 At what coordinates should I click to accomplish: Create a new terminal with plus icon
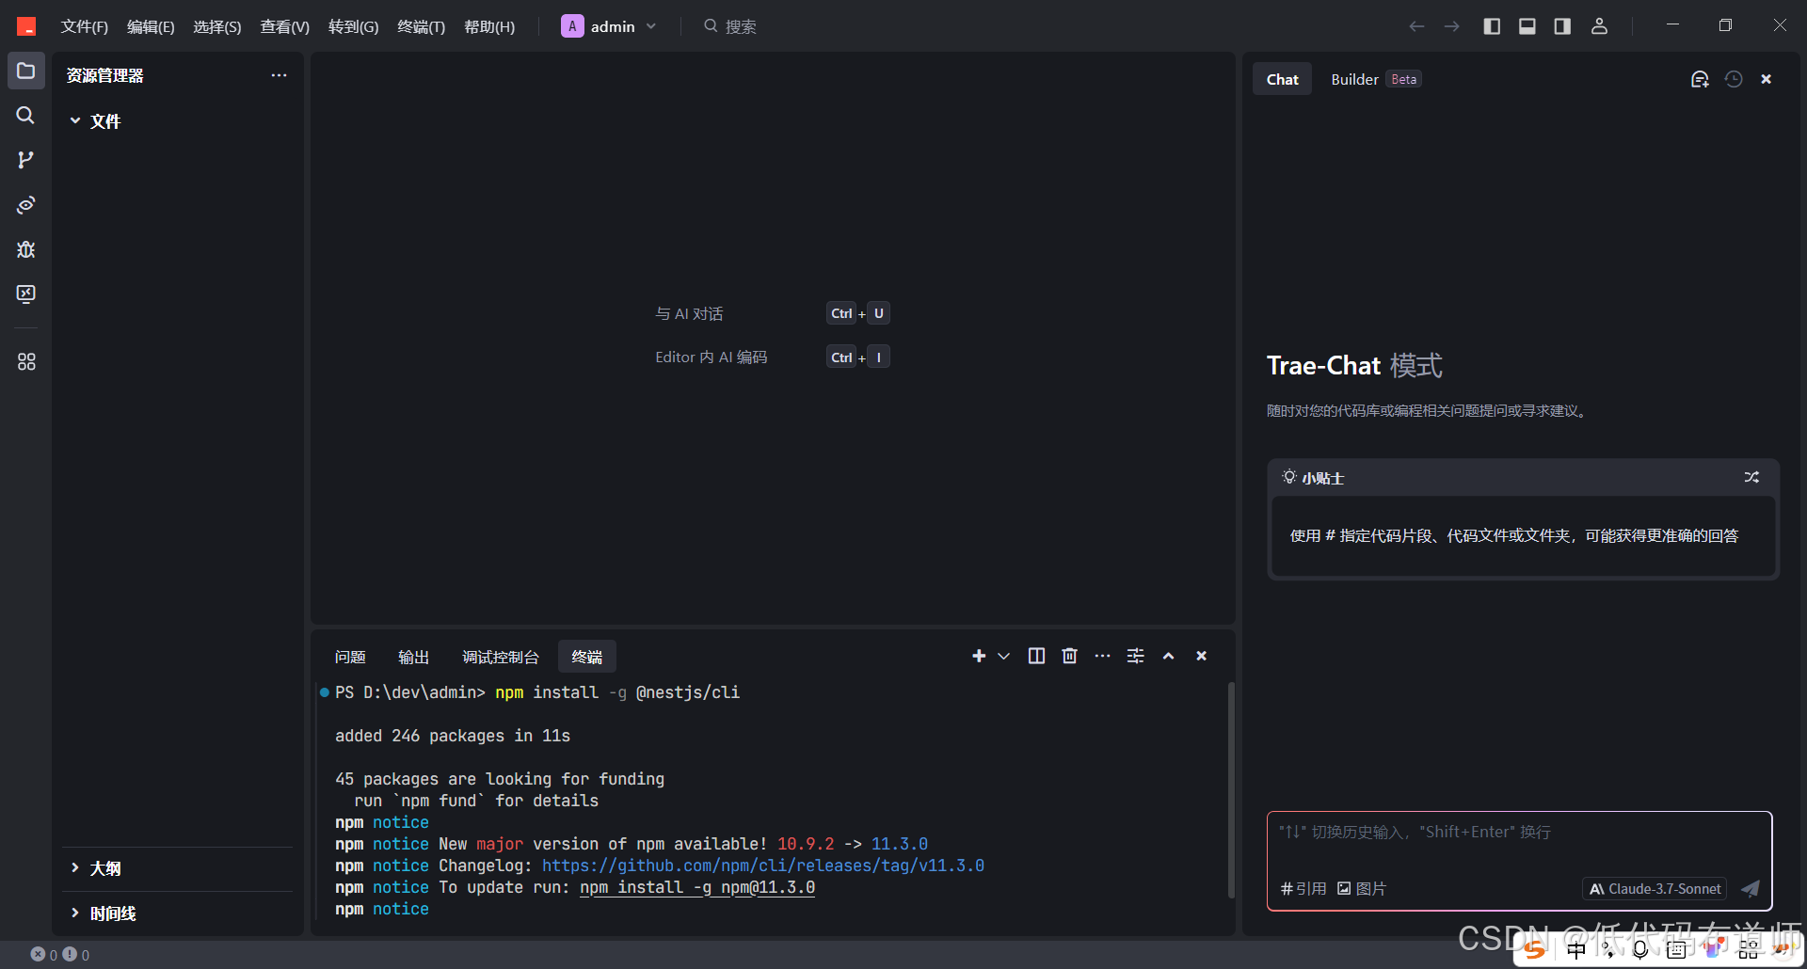tap(979, 656)
